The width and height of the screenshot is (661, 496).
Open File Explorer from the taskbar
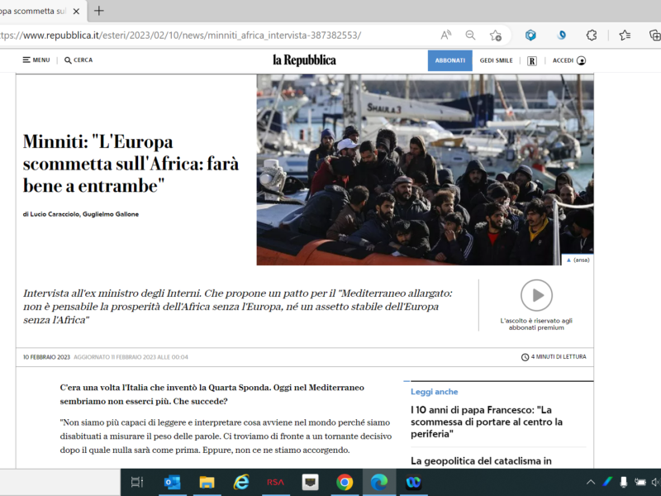coord(207,482)
